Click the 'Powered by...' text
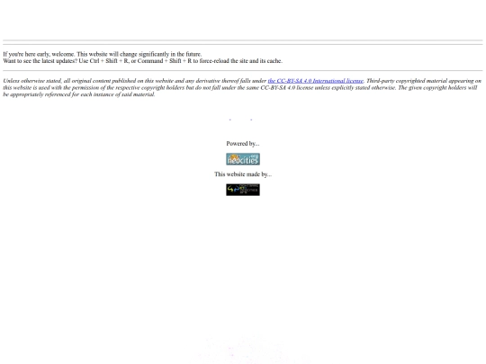This screenshot has width=486, height=364. (x=243, y=144)
